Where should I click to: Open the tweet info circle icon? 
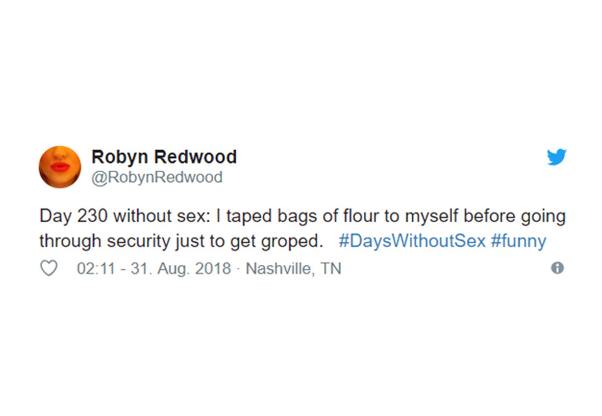(x=557, y=268)
